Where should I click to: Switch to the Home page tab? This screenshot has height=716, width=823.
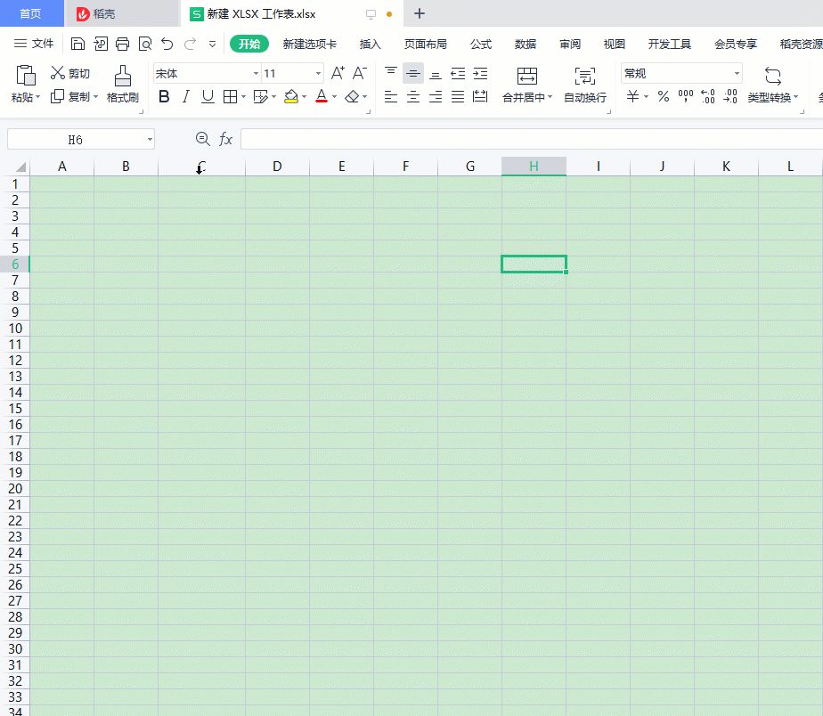pyautogui.click(x=30, y=13)
